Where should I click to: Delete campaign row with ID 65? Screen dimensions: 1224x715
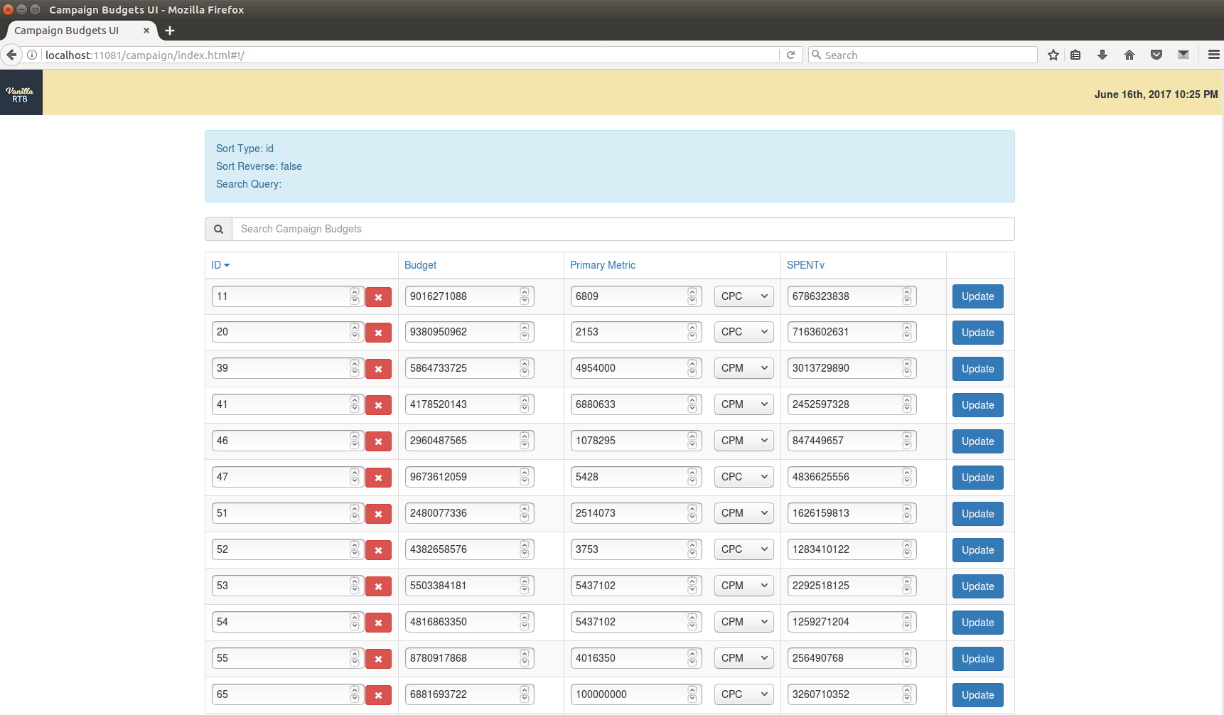point(378,695)
